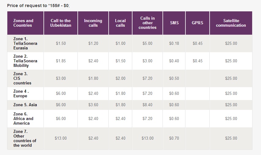Select the Incoming calls column header
Screen dimensions: 261x155
coord(93,23)
